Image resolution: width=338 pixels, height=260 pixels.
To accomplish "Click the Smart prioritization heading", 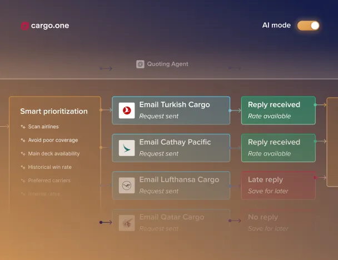I will [x=54, y=111].
